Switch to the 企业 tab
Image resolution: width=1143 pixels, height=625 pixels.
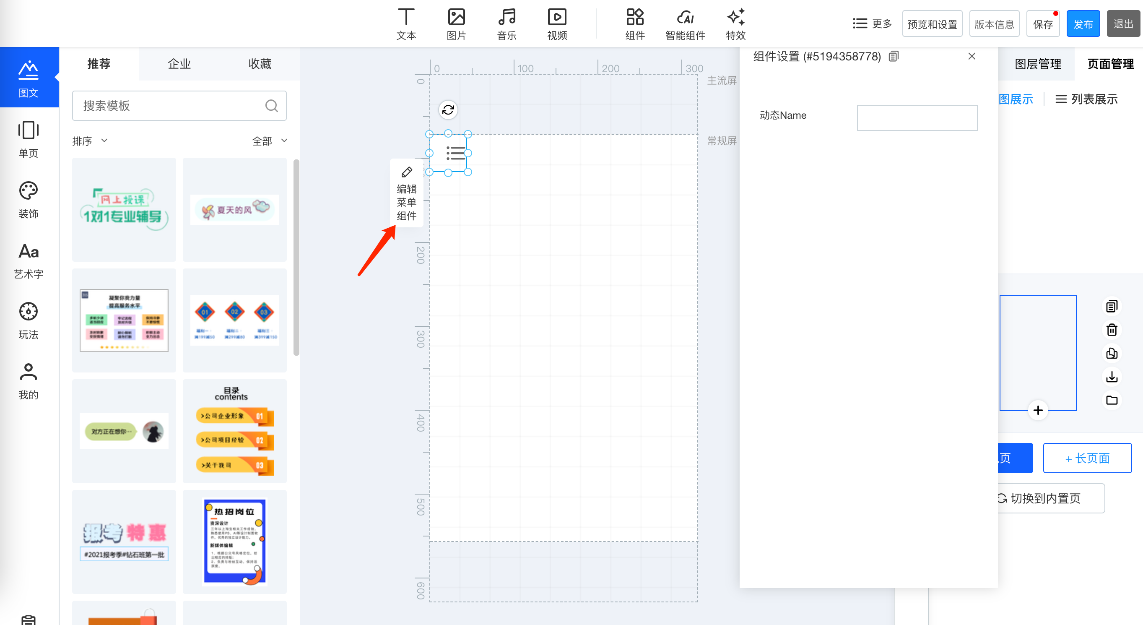tap(179, 64)
